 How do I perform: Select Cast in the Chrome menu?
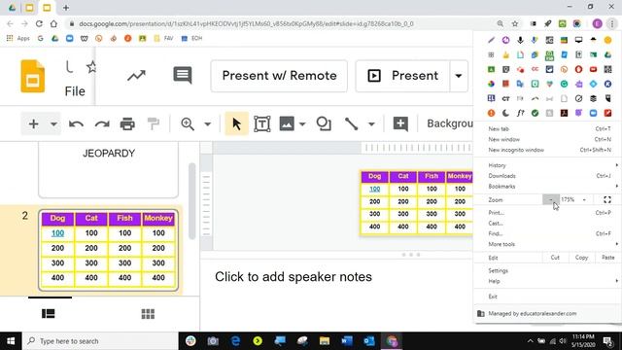(x=547, y=223)
